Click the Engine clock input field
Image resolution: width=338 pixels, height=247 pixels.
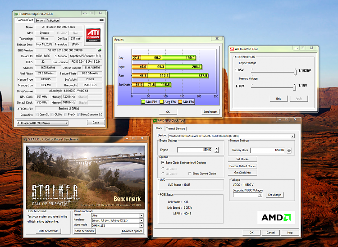196,150
